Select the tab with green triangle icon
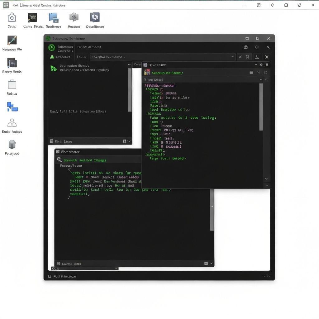Viewport: 319px width, 319px height. [x=60, y=57]
